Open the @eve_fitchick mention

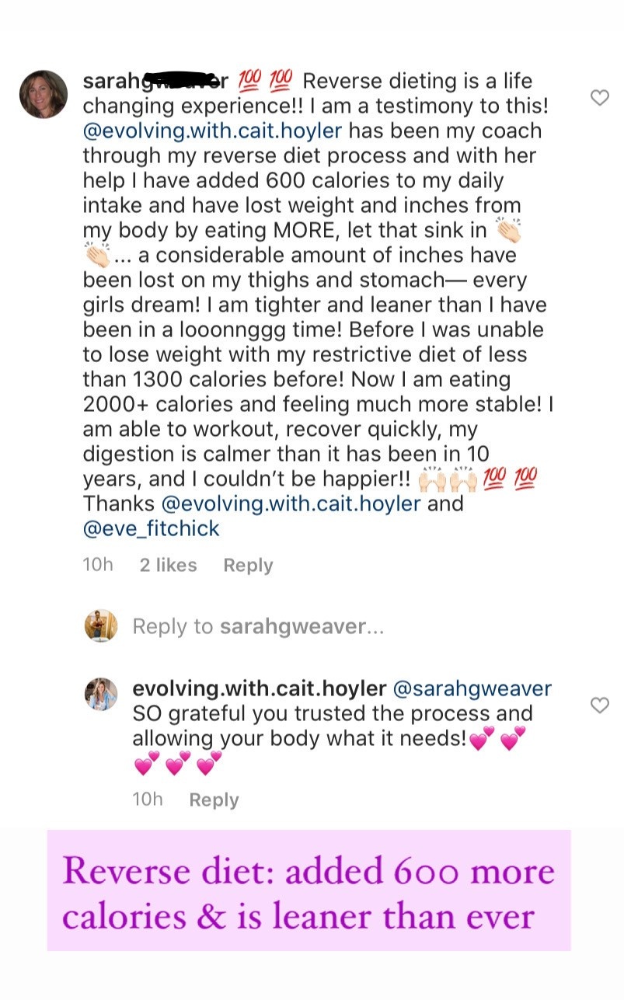point(152,528)
